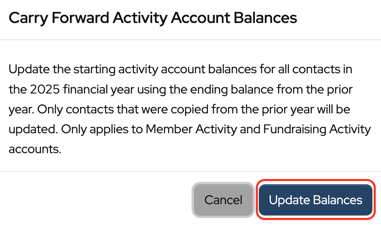Click the balance update description paragraph
Image resolution: width=381 pixels, height=226 pixels.
[x=190, y=109]
